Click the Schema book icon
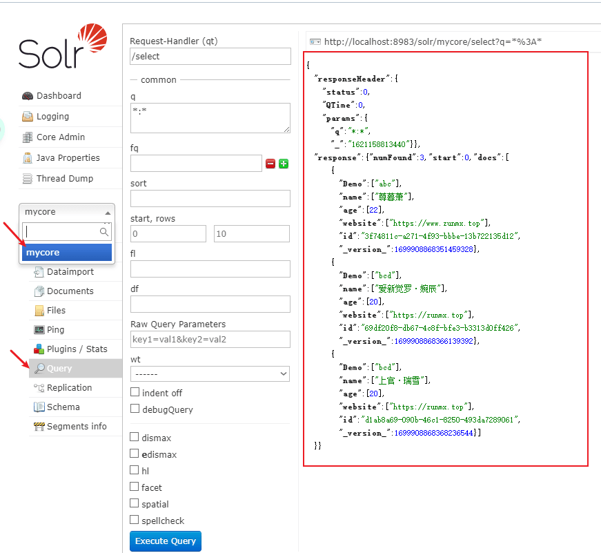601x553 pixels. pyautogui.click(x=39, y=407)
